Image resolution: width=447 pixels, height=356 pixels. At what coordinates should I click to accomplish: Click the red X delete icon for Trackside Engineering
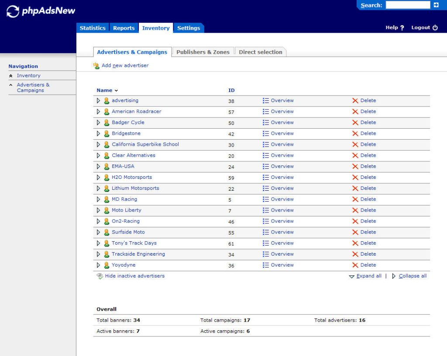click(x=355, y=254)
